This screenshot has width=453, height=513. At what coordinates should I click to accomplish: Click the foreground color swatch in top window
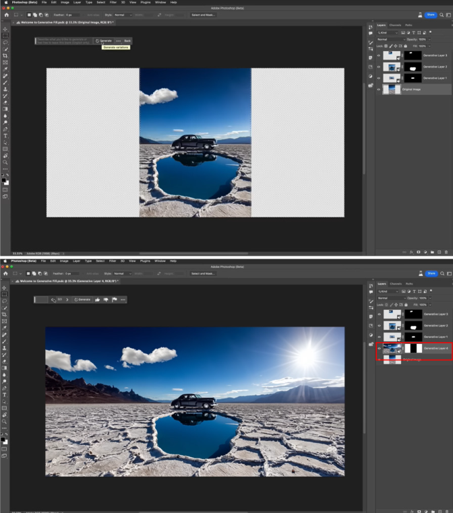coord(3,180)
